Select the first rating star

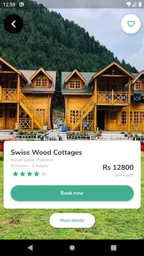(x=16, y=174)
